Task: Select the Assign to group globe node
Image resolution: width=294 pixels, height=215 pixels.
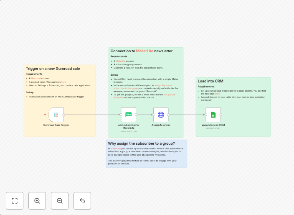Action: click(161, 115)
